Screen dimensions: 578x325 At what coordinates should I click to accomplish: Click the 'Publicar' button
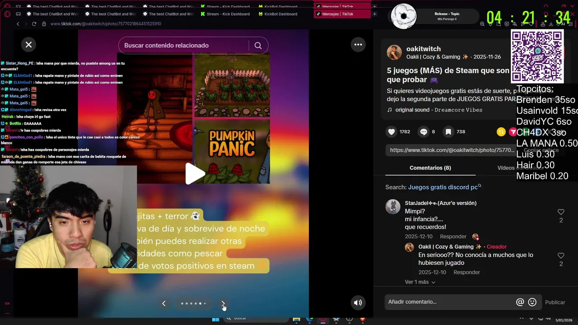coord(555,302)
